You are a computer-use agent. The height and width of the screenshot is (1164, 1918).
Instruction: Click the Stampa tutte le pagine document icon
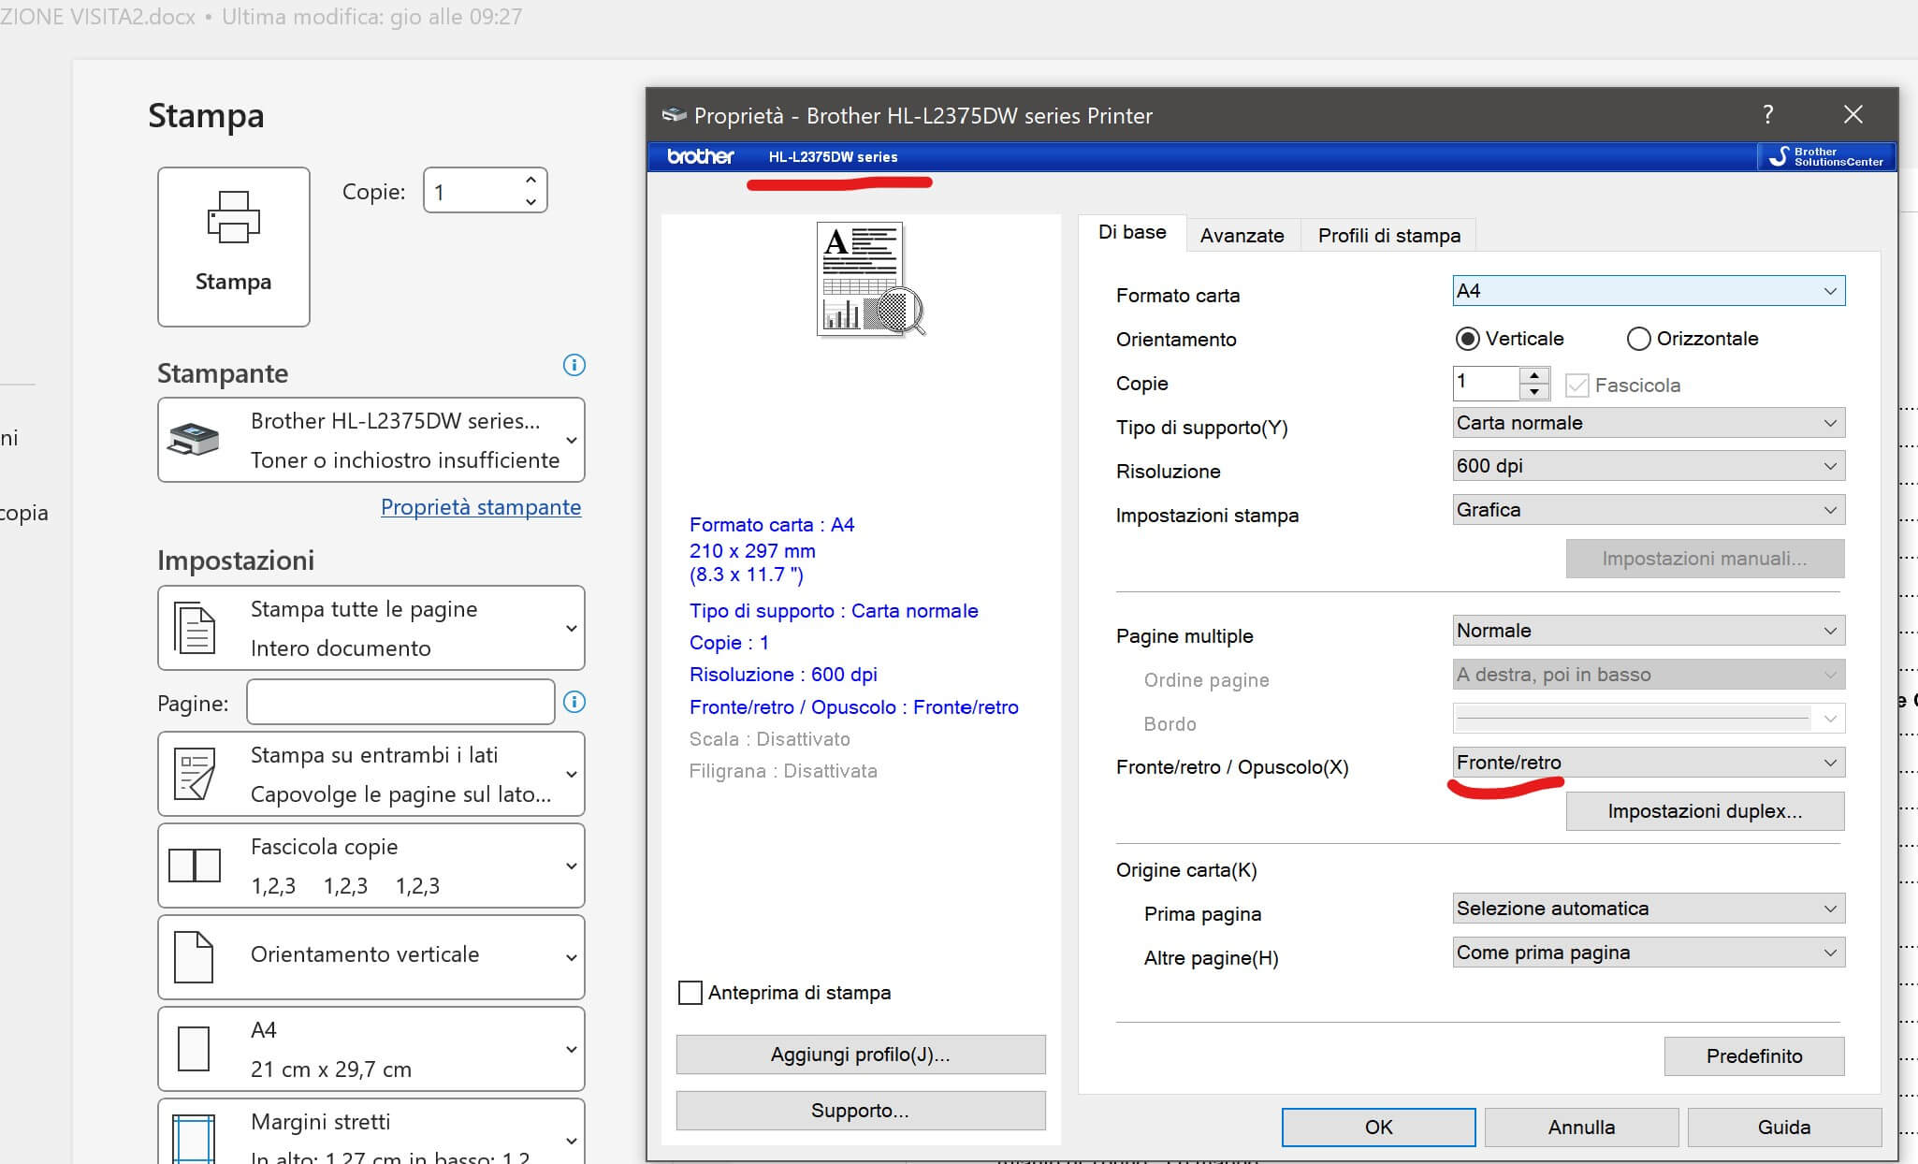[x=195, y=628]
